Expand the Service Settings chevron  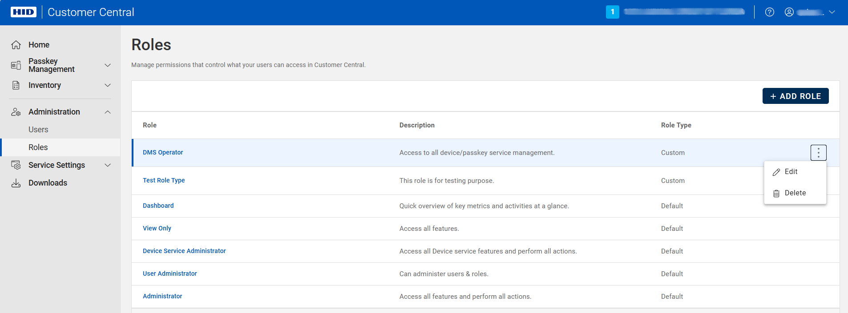[x=108, y=165]
